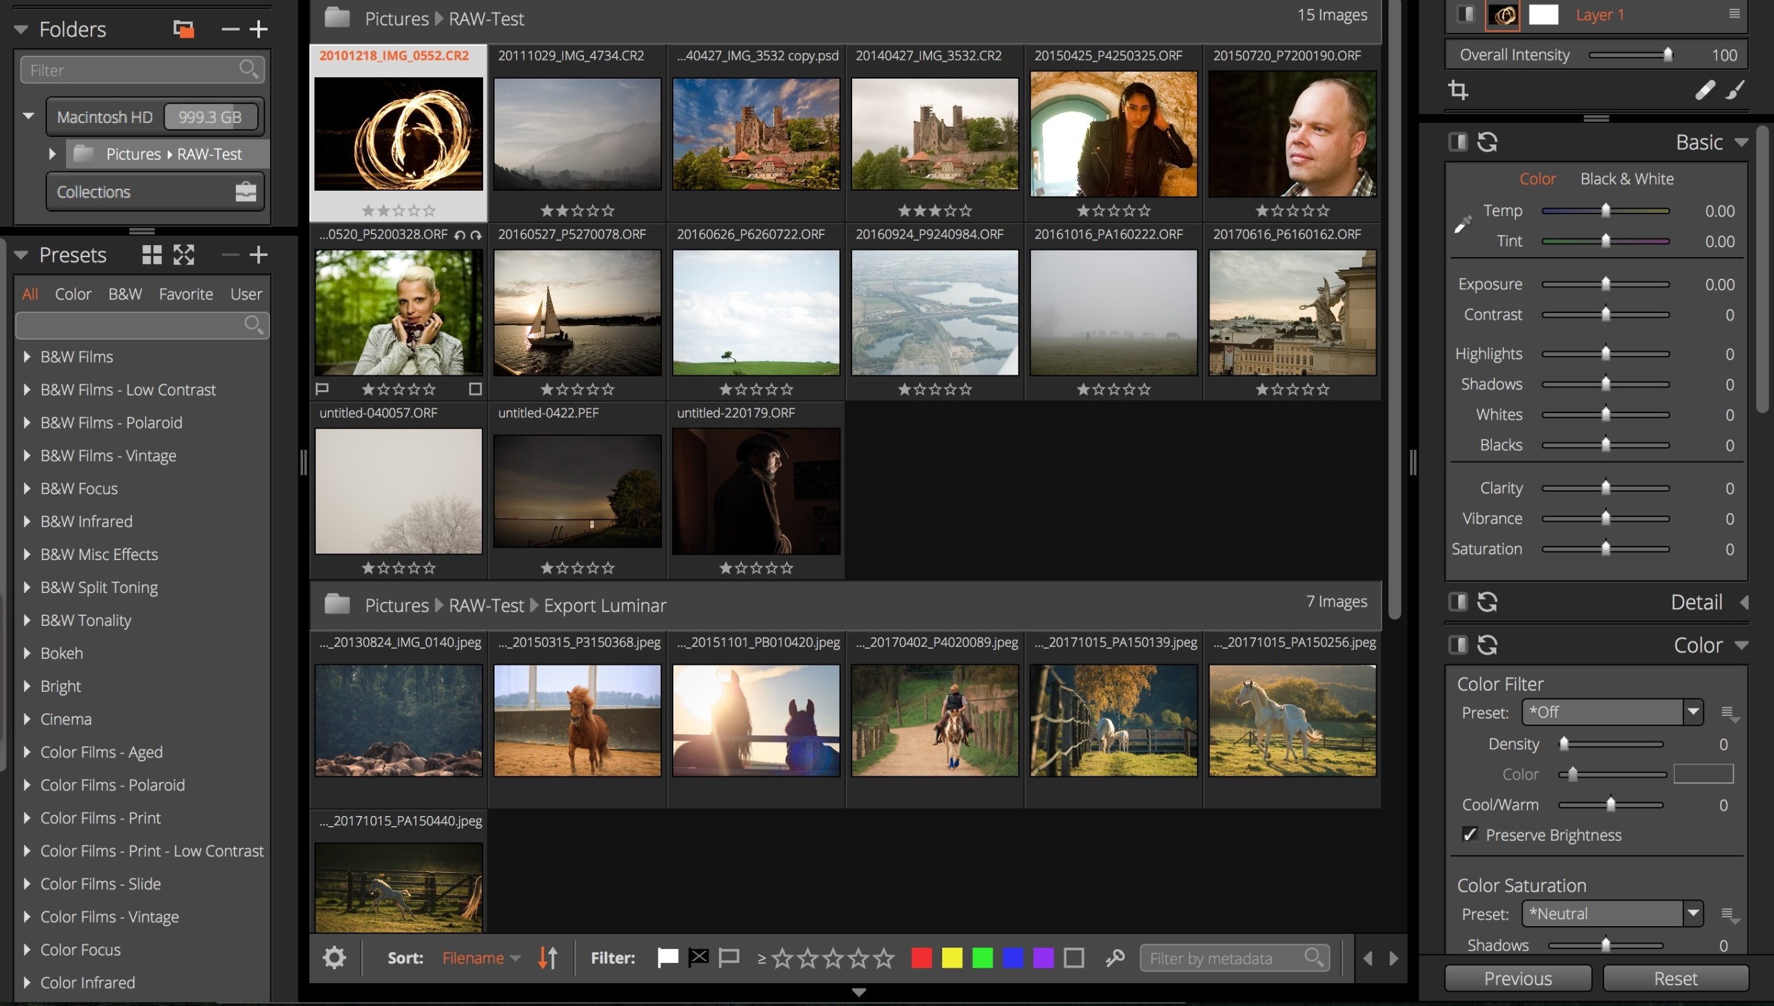Viewport: 1774px width, 1006px height.
Task: Toggle Color panel on/off switch
Action: pyautogui.click(x=1458, y=645)
